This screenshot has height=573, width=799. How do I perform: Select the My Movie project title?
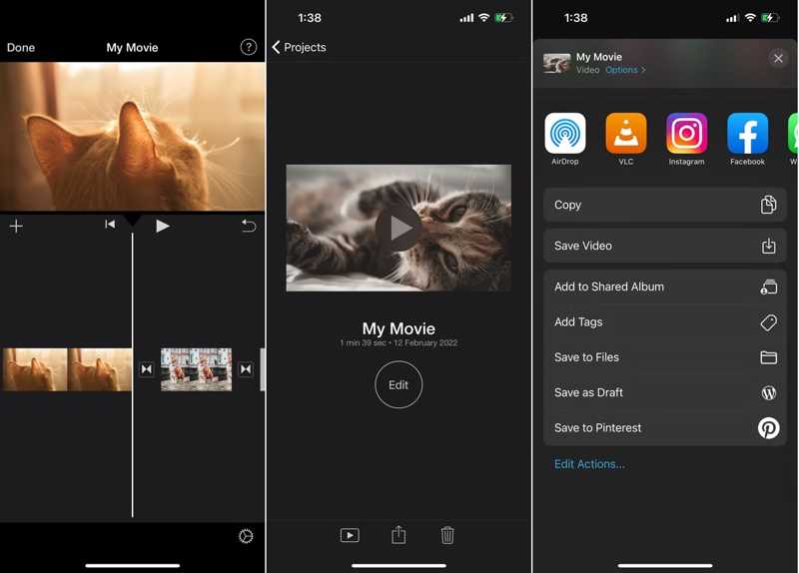coord(399,328)
